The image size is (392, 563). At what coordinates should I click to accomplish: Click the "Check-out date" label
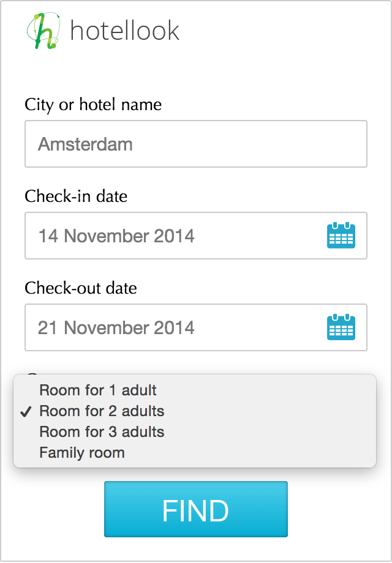point(81,288)
